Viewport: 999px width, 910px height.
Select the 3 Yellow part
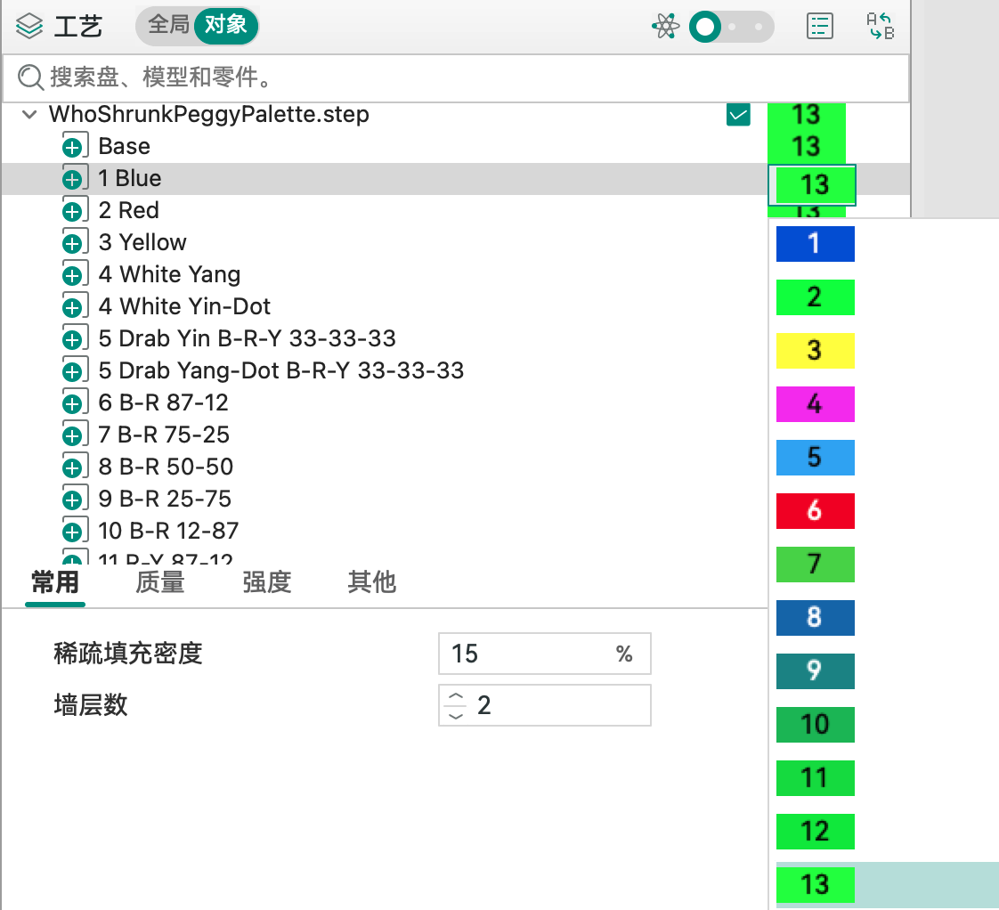click(142, 242)
